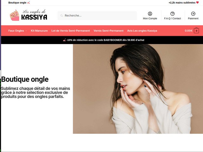Click the BABYBOOMER promo code banner

(104, 40)
